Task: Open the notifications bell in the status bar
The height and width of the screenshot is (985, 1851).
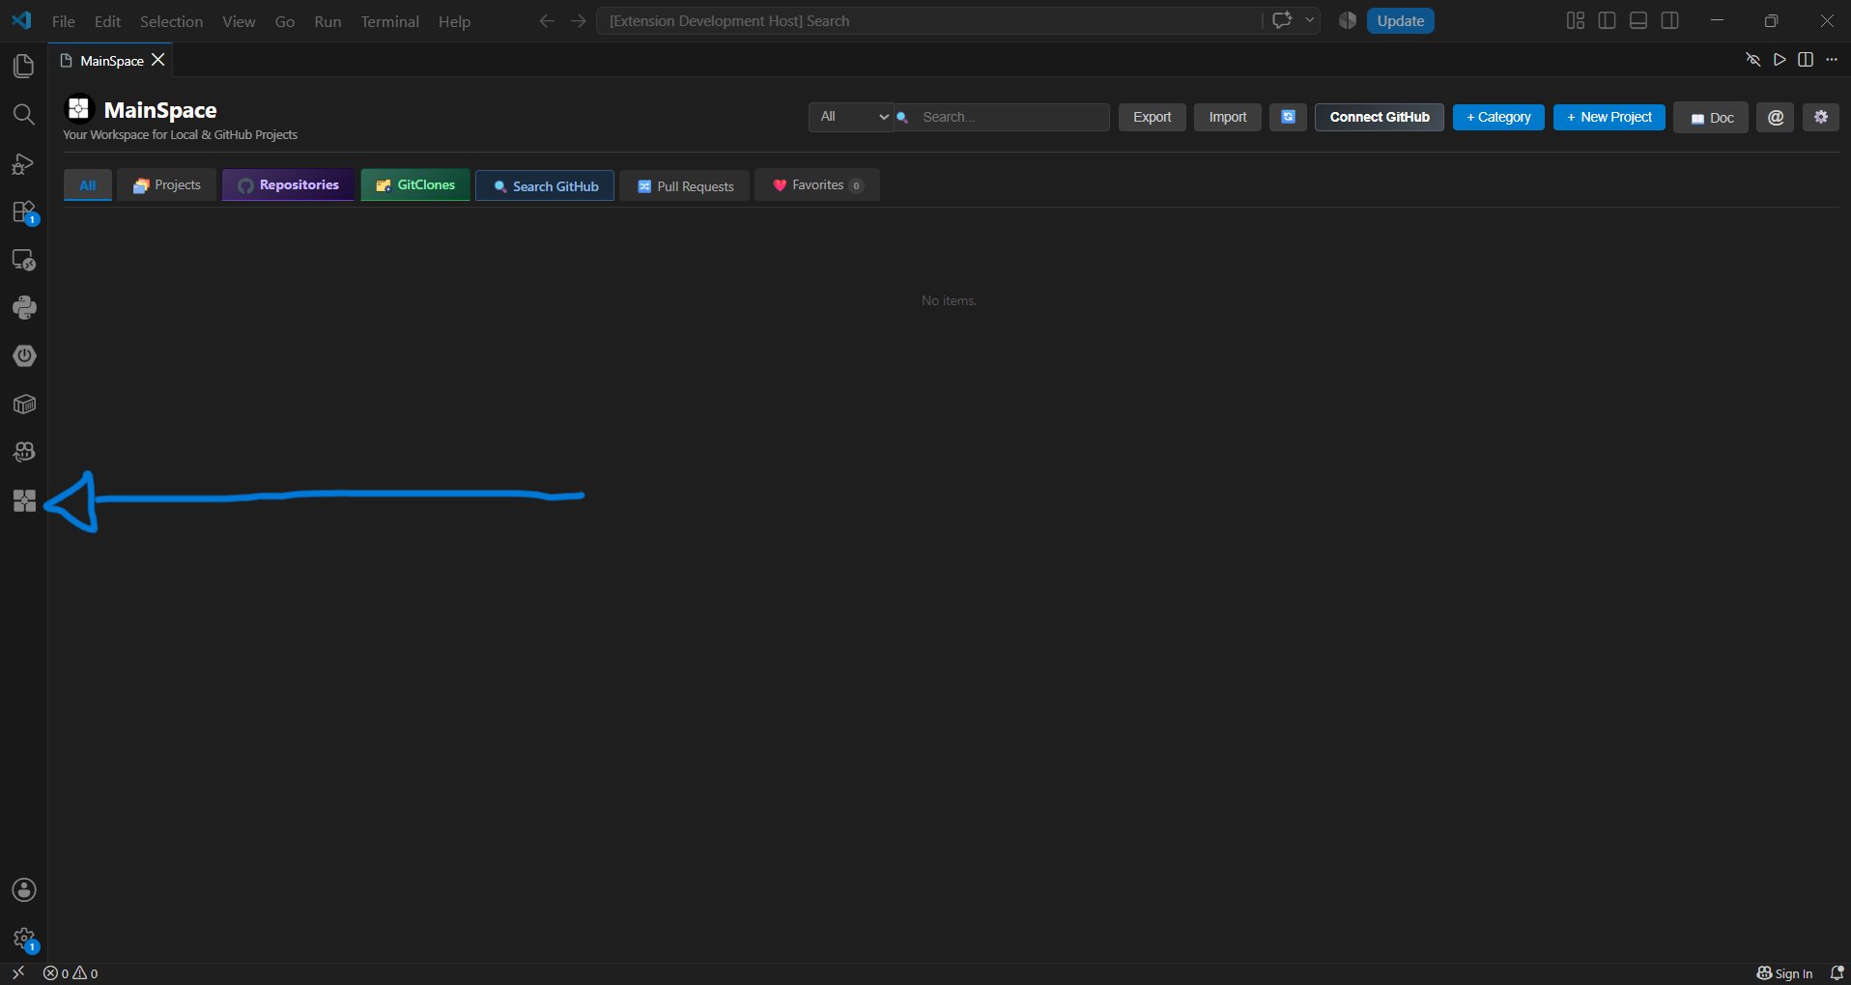Action: [1837, 973]
